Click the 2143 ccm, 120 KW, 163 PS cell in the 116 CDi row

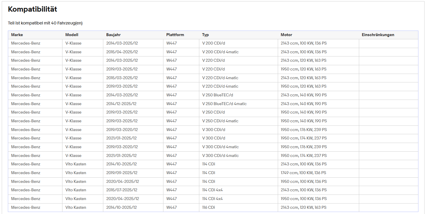point(318,208)
